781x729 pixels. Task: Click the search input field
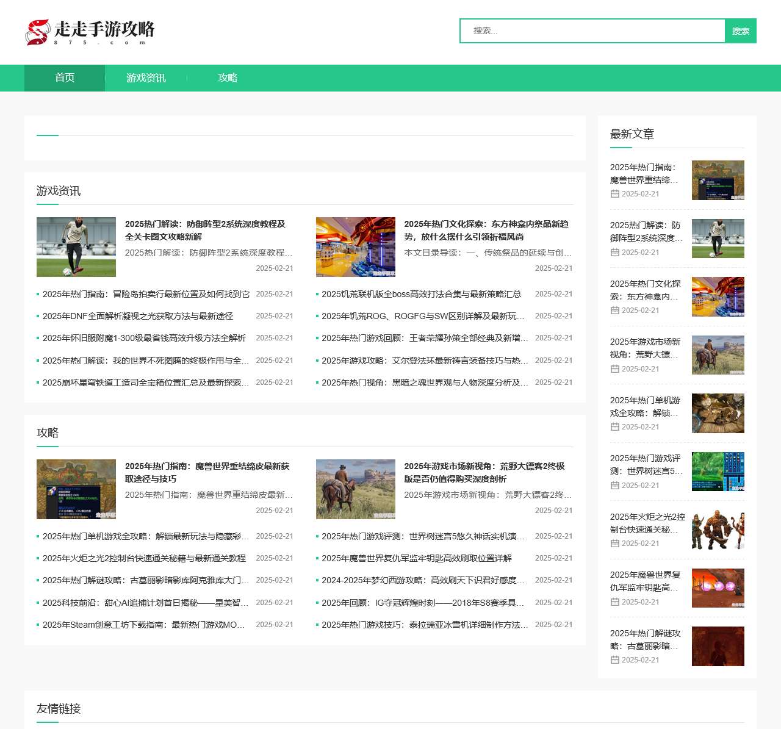(x=592, y=31)
